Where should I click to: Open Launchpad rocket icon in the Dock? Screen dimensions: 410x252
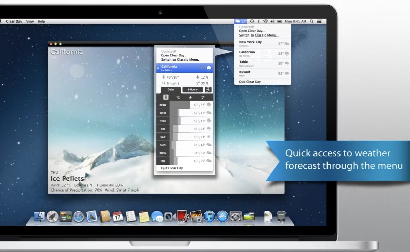point(52,216)
